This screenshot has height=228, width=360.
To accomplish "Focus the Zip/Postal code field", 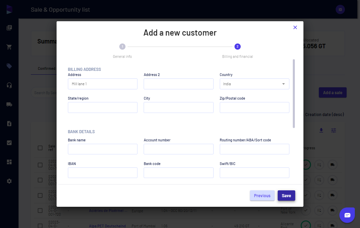I will coord(254,107).
